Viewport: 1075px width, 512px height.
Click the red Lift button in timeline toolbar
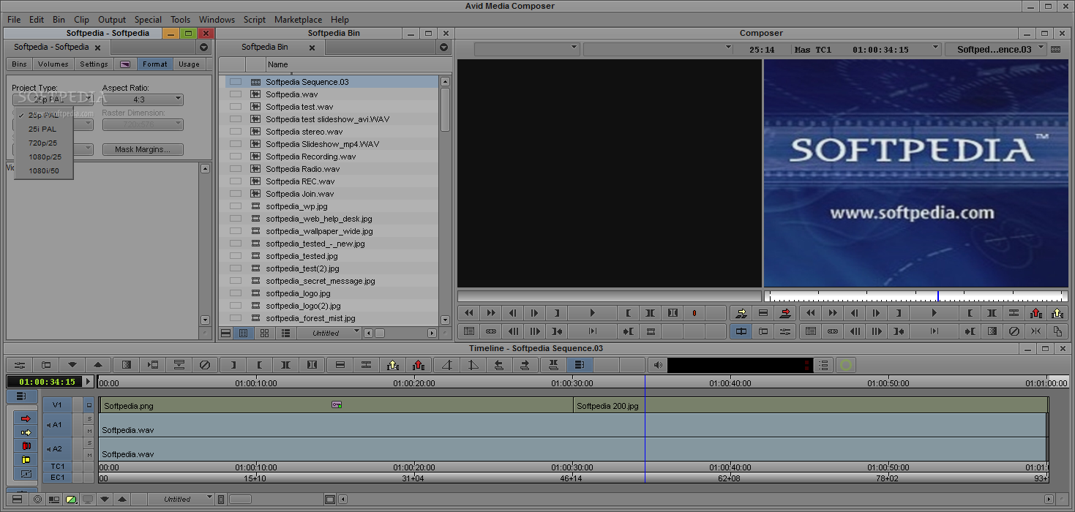point(419,364)
